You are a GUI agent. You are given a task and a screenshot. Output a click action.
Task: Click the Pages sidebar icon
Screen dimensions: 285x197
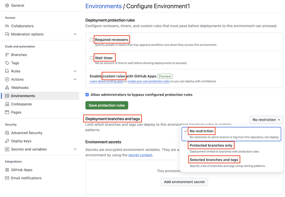(7, 112)
